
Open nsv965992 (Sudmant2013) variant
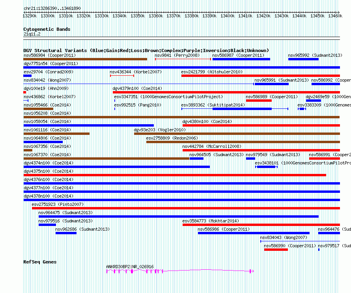[x=303, y=59]
